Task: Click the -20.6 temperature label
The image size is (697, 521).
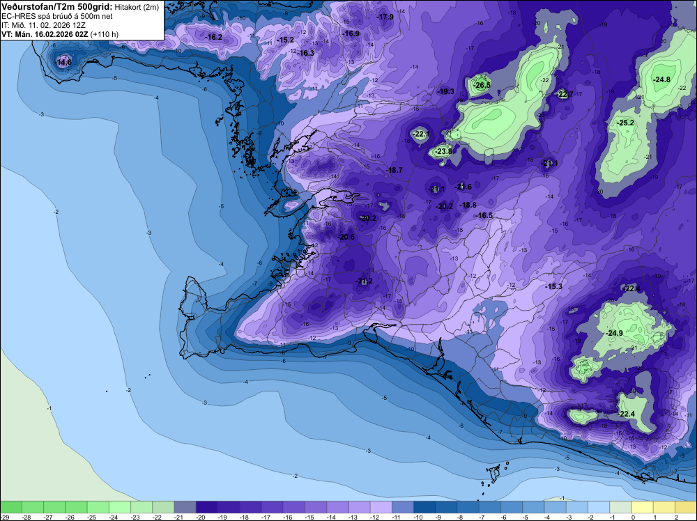Action: (346, 238)
